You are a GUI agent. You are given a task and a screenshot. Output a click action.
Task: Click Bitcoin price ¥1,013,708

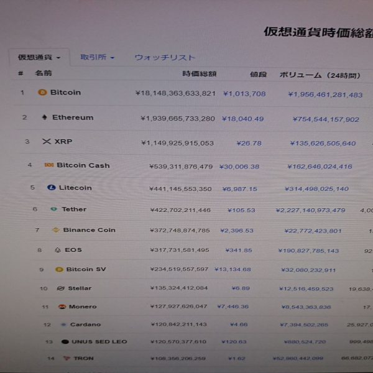click(244, 94)
